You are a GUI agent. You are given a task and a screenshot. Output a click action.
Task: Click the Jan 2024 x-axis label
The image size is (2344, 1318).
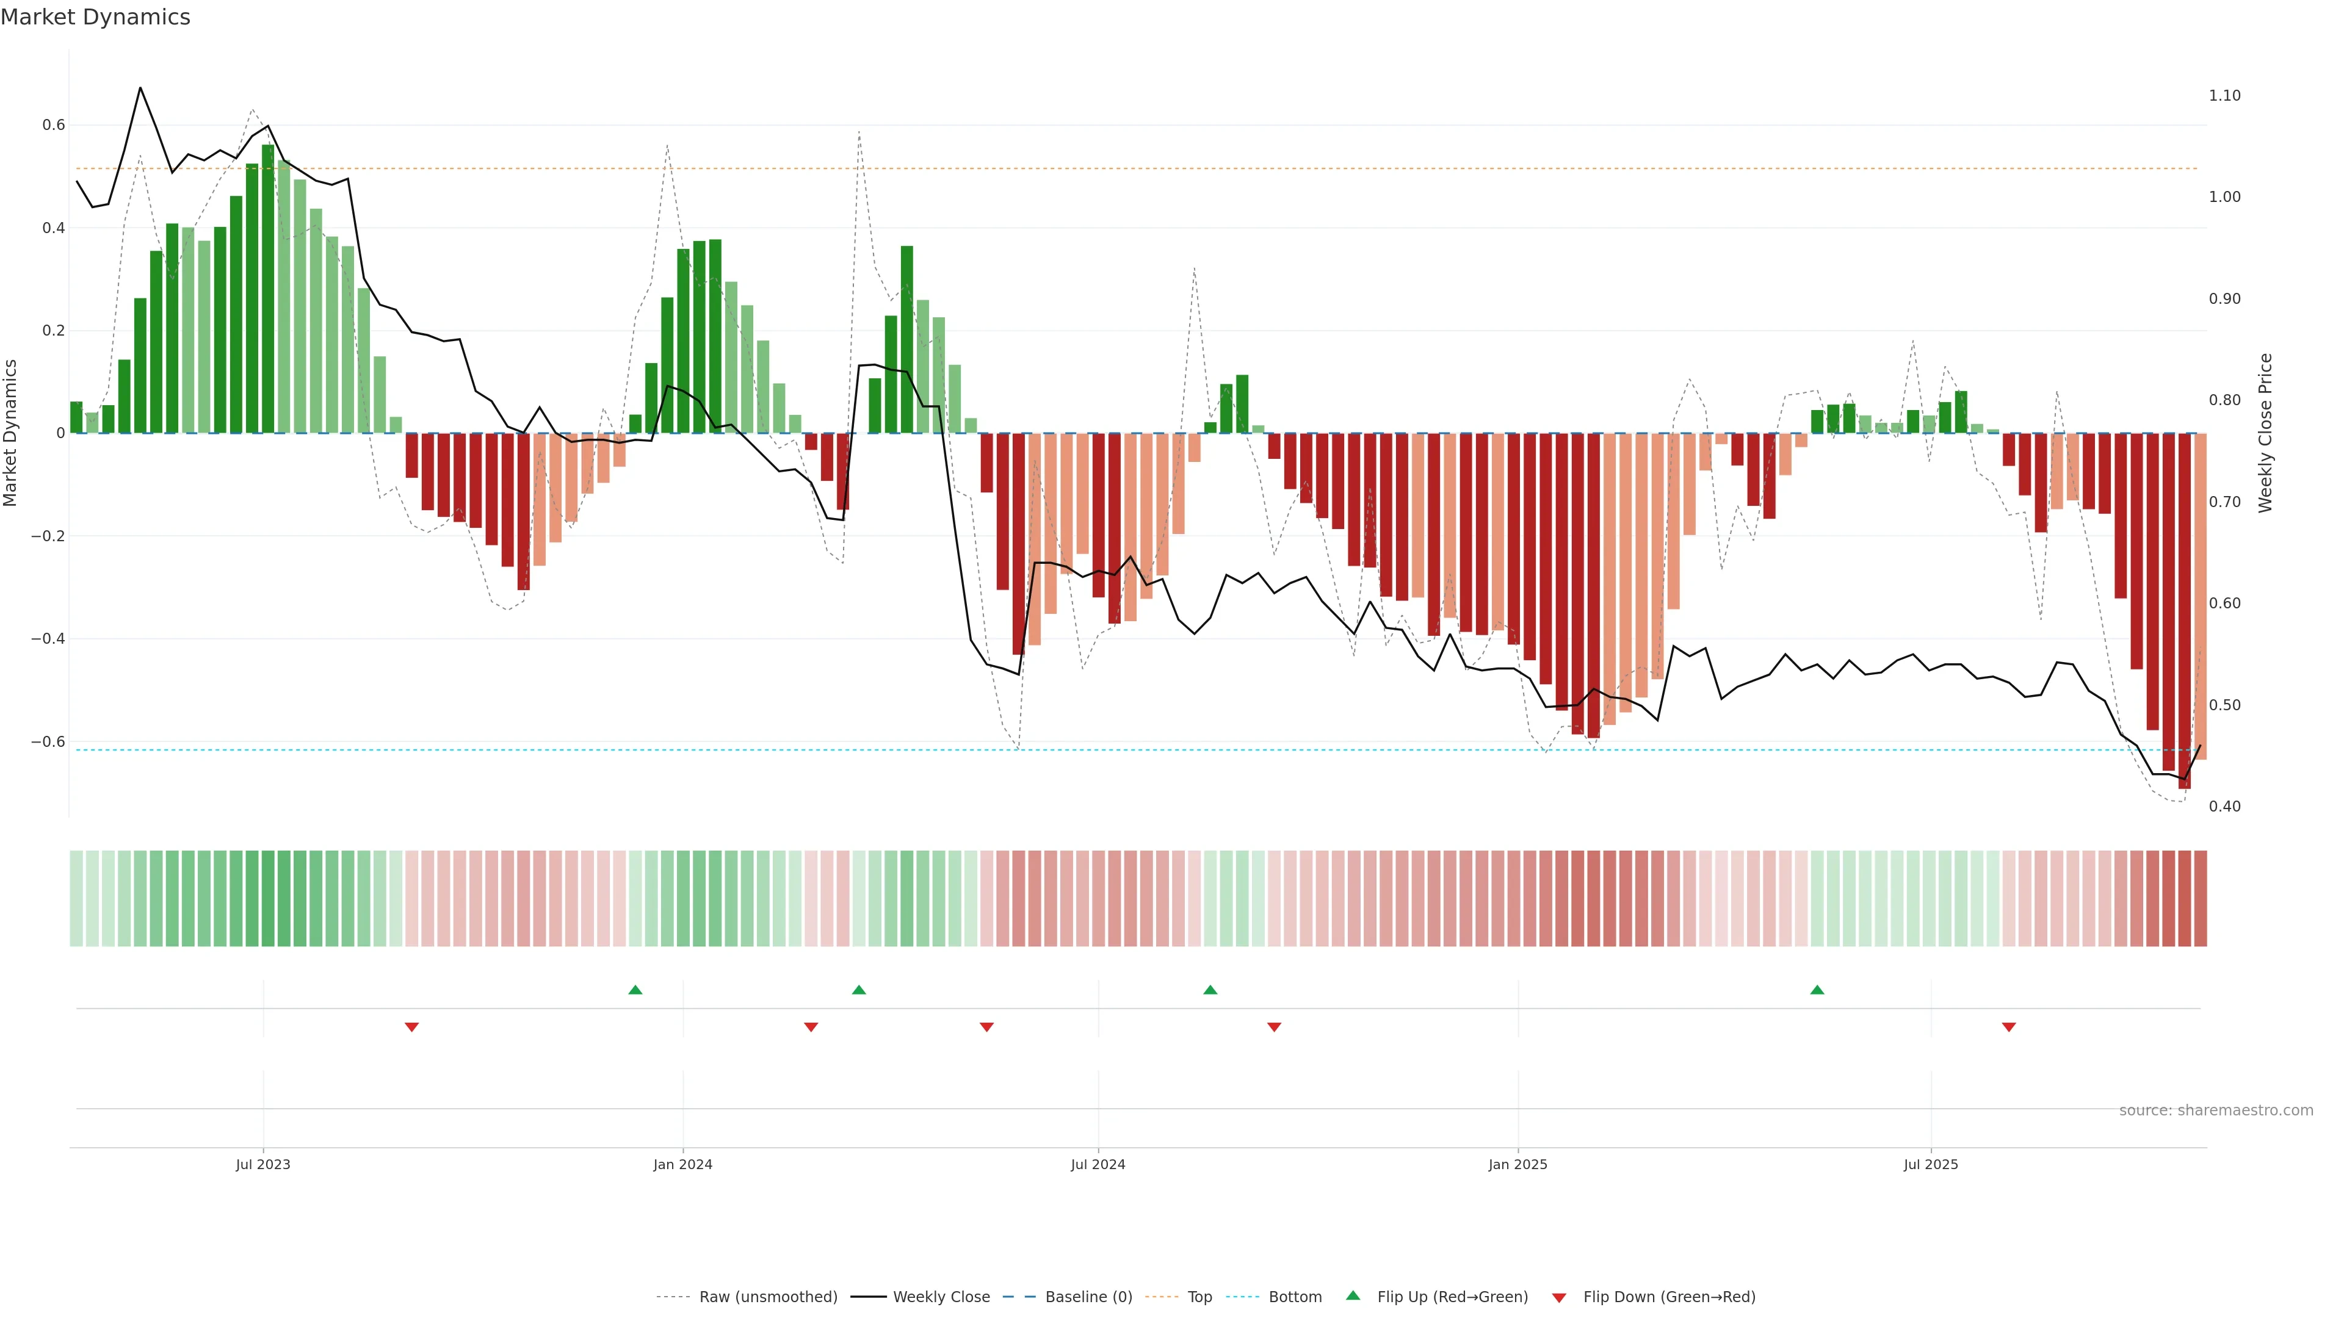(682, 1164)
